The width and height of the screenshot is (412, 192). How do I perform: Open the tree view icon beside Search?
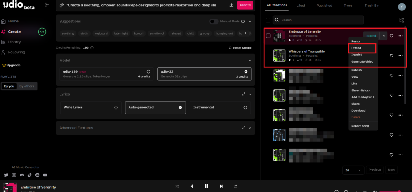pyautogui.click(x=402, y=20)
